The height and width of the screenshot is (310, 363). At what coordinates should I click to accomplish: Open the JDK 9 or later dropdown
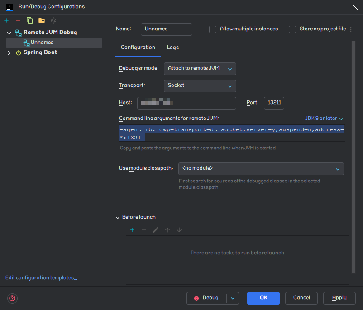(x=324, y=118)
